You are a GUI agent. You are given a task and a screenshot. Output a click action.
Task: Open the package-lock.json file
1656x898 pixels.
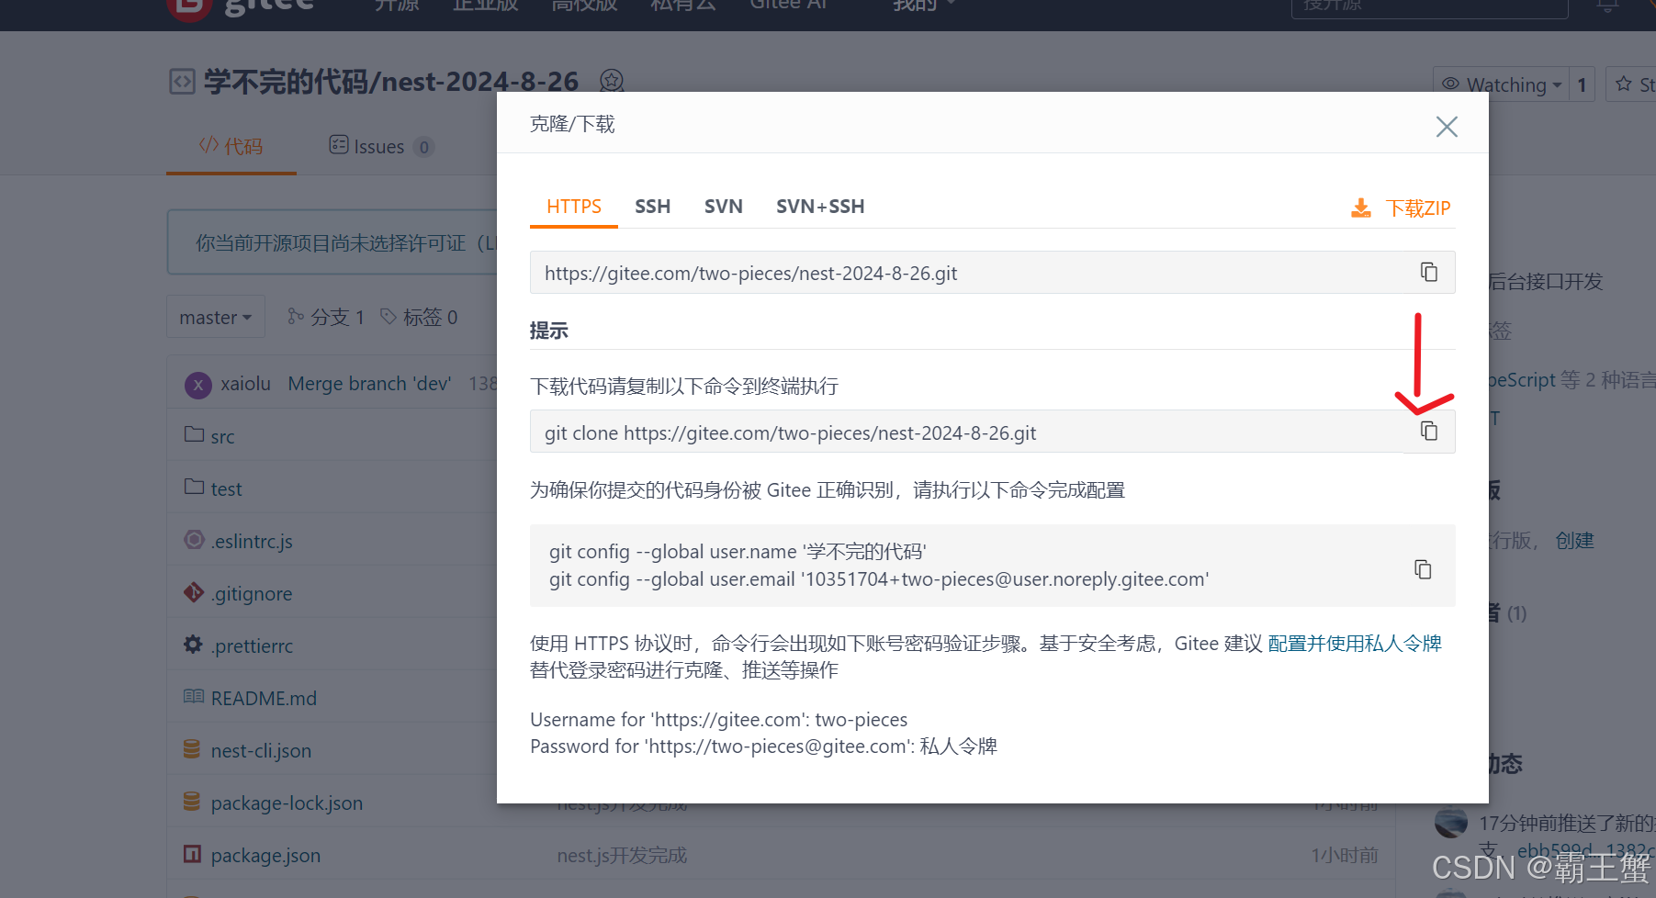(x=287, y=803)
